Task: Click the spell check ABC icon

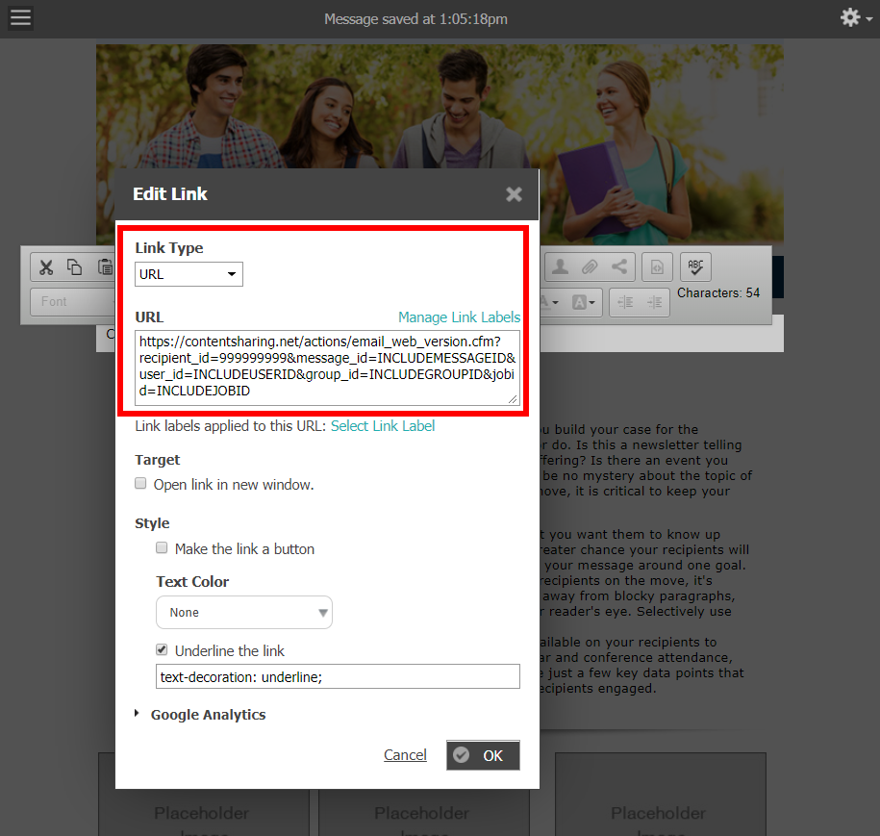Action: click(x=694, y=267)
